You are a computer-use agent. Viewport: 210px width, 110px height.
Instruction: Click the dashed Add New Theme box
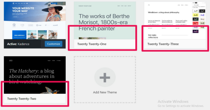[105, 80]
